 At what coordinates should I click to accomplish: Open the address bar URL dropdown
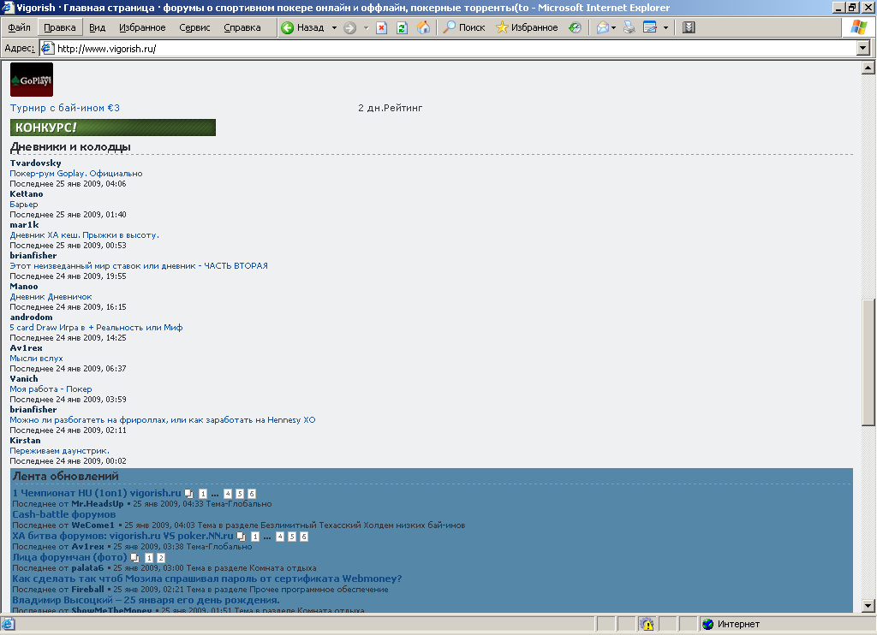pos(863,49)
